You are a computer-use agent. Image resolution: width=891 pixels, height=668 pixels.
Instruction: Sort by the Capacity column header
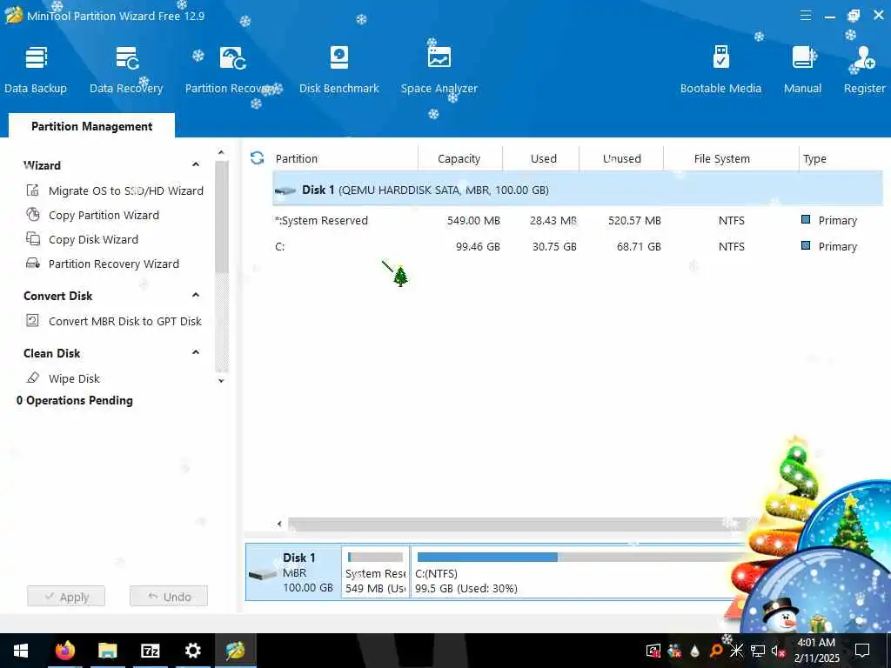[x=459, y=158]
